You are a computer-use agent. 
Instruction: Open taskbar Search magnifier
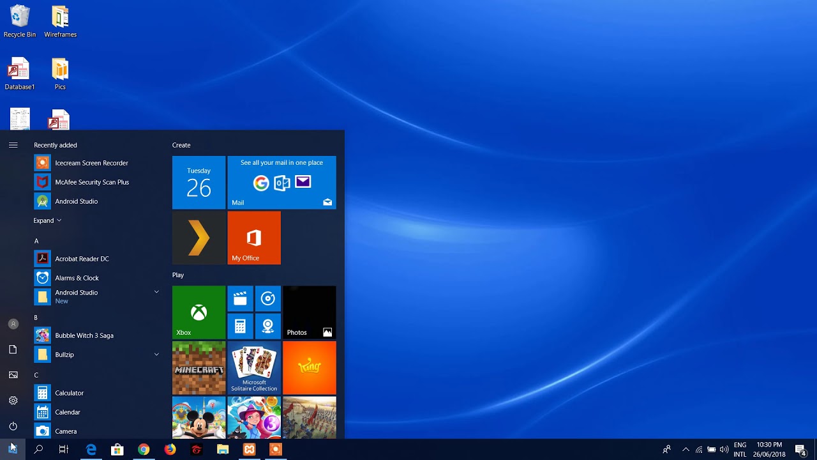(x=38, y=450)
